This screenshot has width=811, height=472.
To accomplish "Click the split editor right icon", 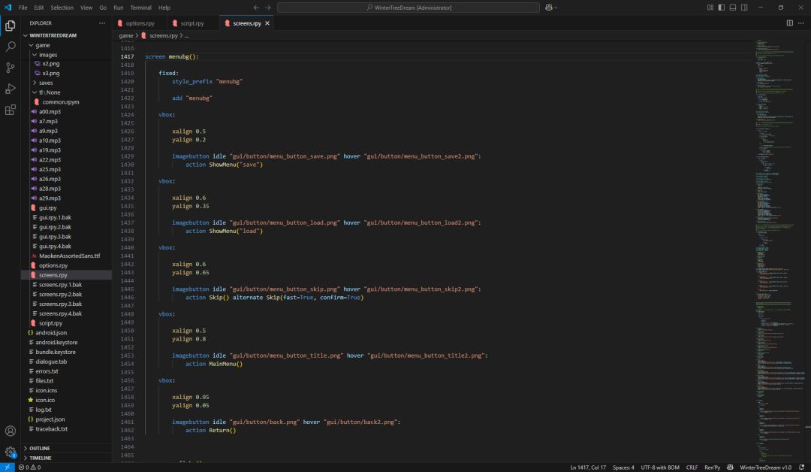I will pos(789,23).
